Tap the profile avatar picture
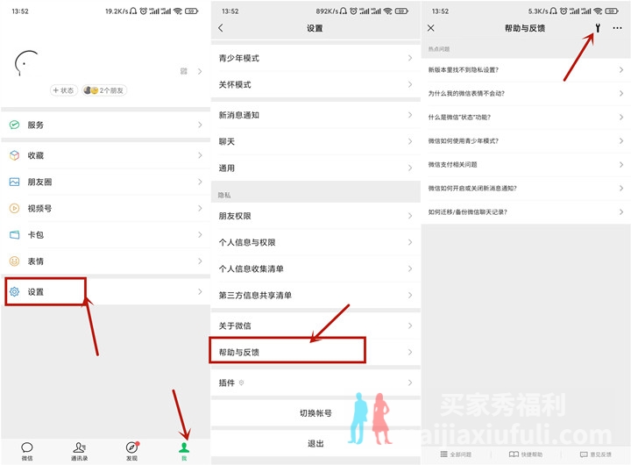The width and height of the screenshot is (631, 465). coord(26,63)
